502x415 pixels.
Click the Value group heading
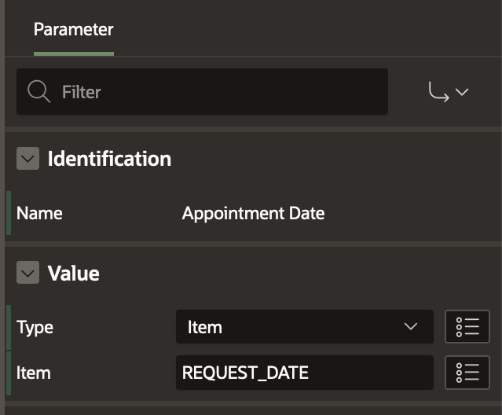pyautogui.click(x=74, y=274)
